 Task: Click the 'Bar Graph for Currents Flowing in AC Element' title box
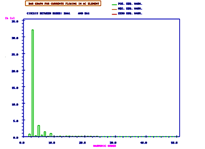click(x=63, y=3)
